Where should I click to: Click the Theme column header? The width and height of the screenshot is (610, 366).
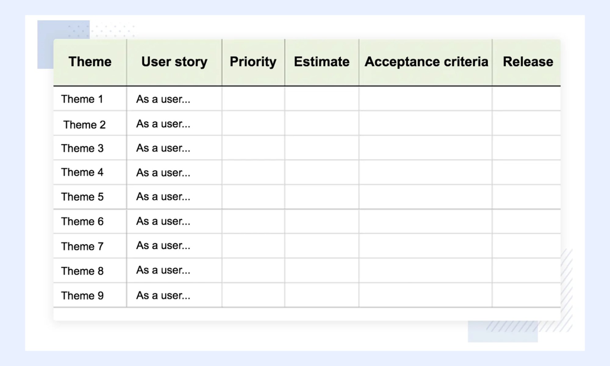90,62
